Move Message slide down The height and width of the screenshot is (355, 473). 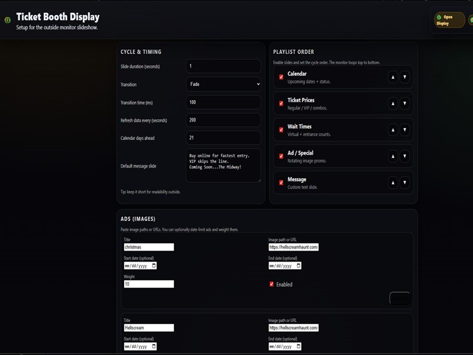click(405, 183)
